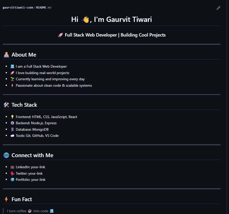Click the technologist emoji next to About Me

pyautogui.click(x=6, y=55)
